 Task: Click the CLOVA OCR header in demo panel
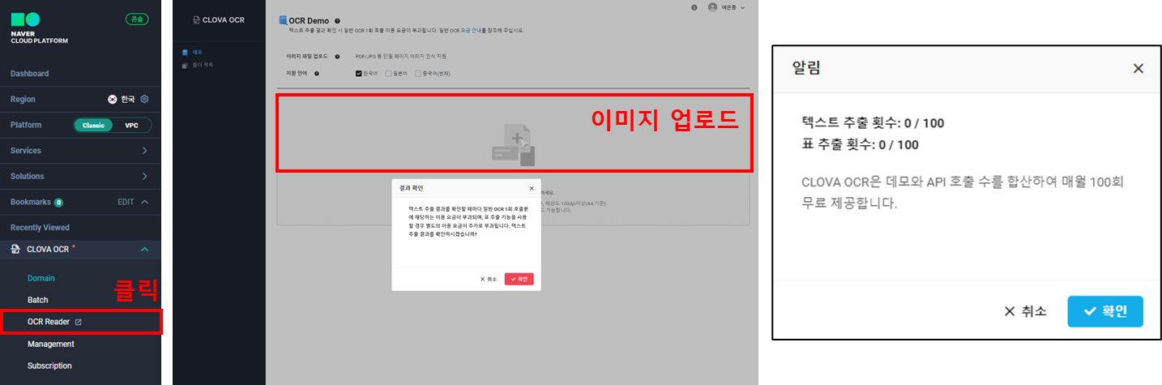point(219,19)
